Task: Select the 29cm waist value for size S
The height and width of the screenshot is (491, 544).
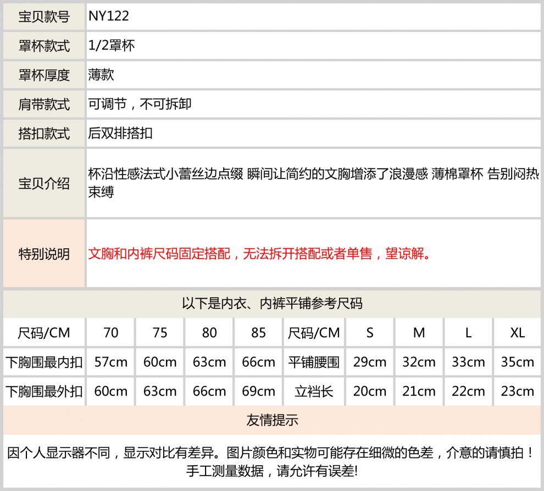Action: tap(369, 362)
